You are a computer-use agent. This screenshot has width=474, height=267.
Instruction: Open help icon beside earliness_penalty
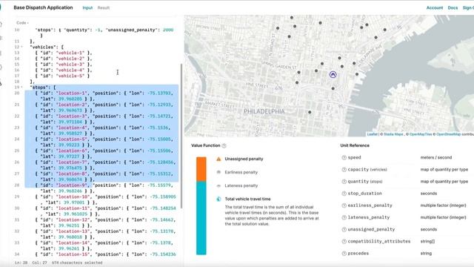coord(344,205)
